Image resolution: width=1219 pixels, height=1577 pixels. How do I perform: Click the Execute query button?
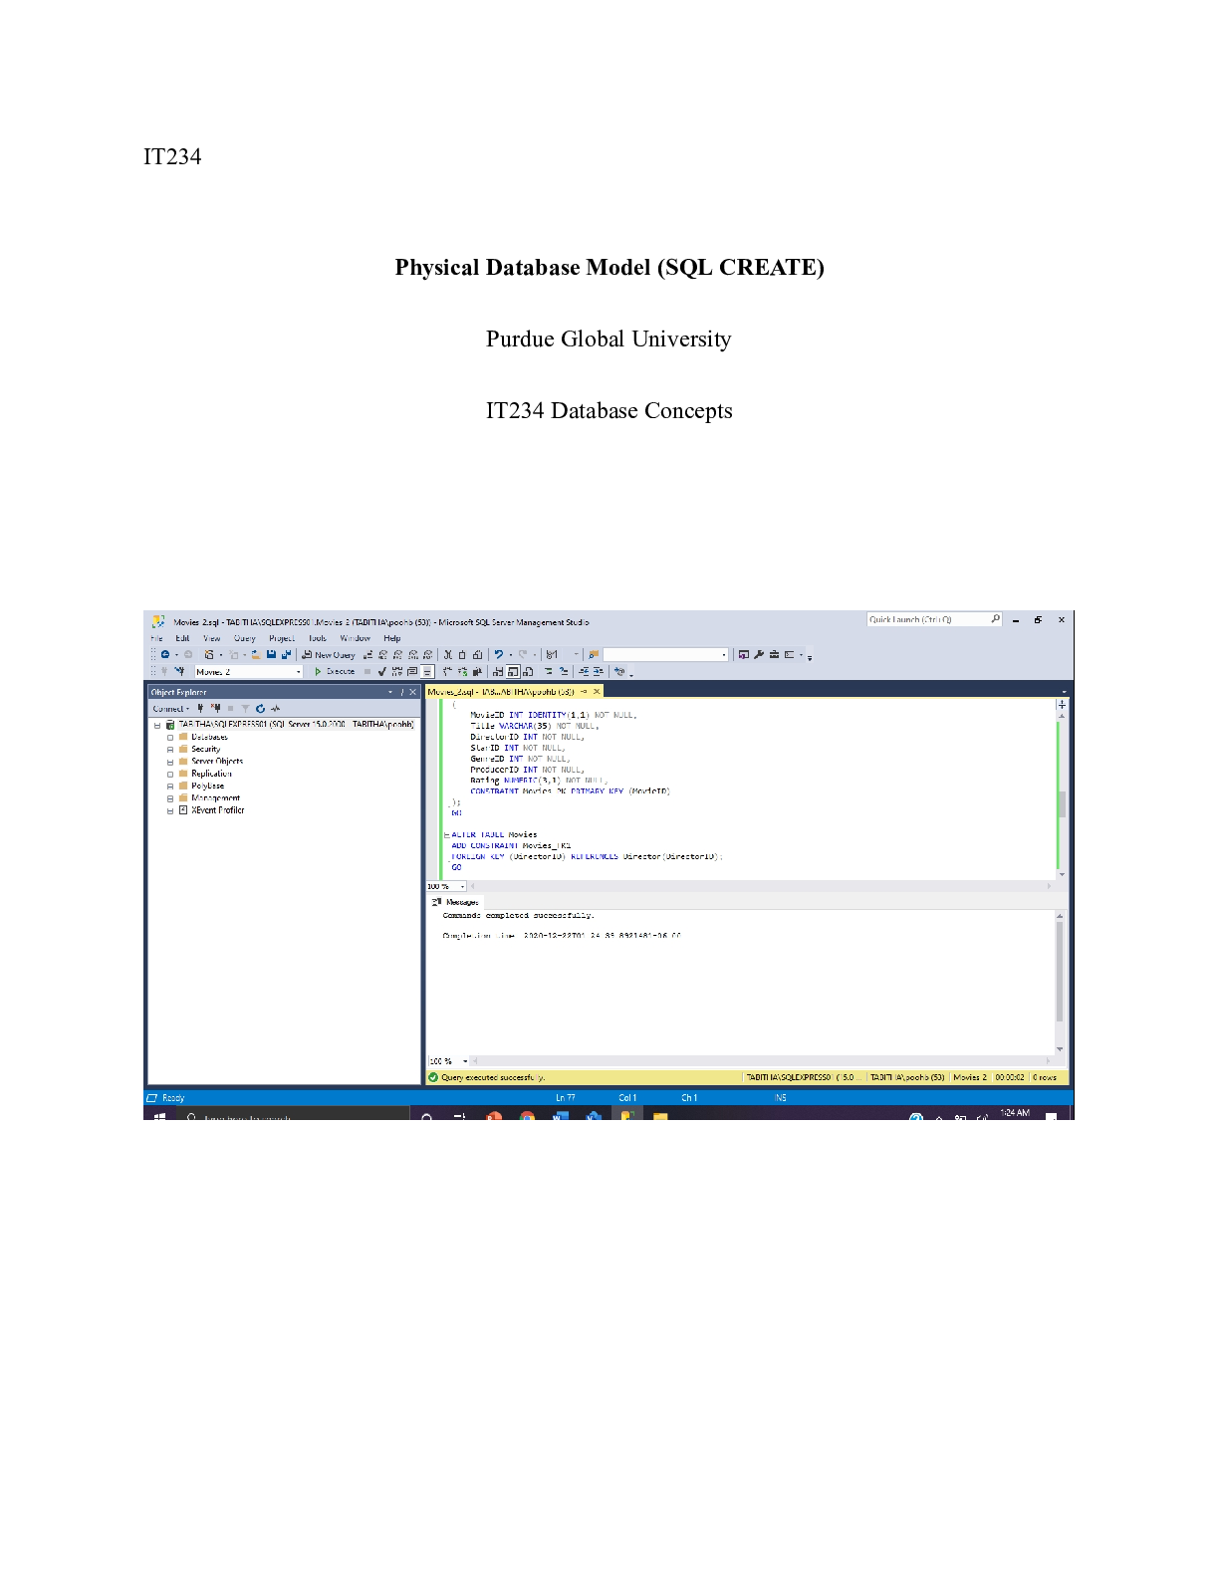coord(335,671)
